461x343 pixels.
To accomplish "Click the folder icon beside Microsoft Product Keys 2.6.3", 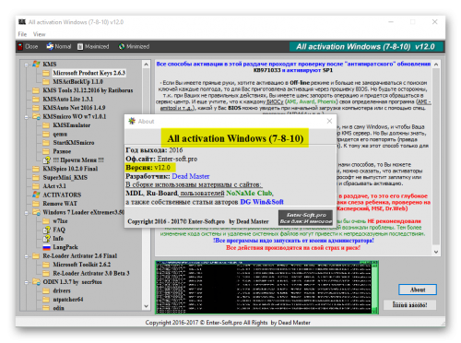I will click(x=46, y=73).
